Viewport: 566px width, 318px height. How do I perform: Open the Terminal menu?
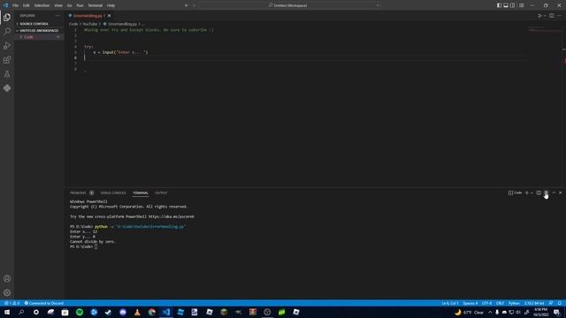point(96,5)
